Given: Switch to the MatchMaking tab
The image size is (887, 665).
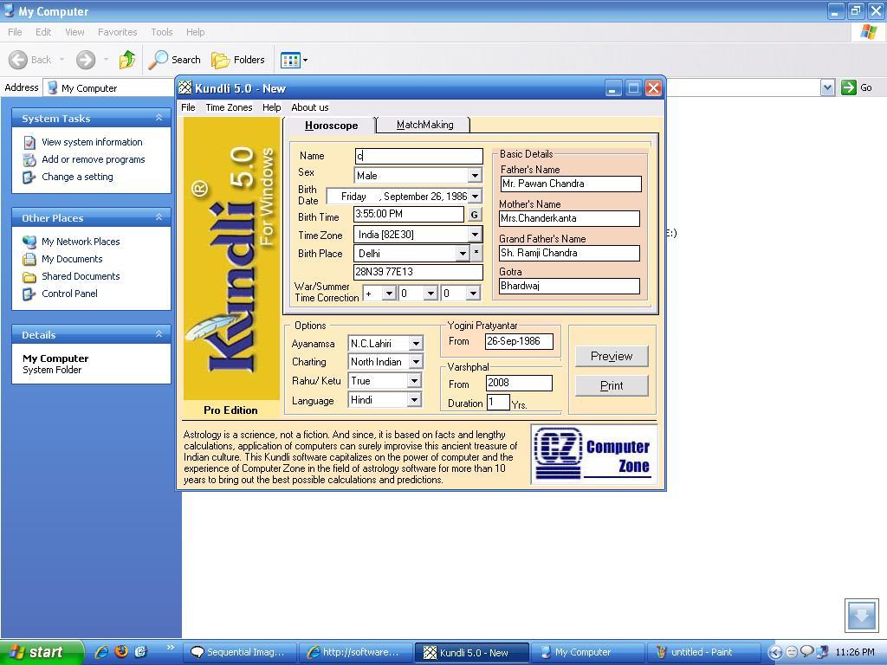Looking at the screenshot, I should [x=424, y=125].
